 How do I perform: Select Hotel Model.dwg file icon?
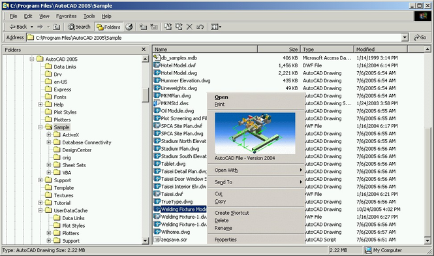click(x=157, y=73)
